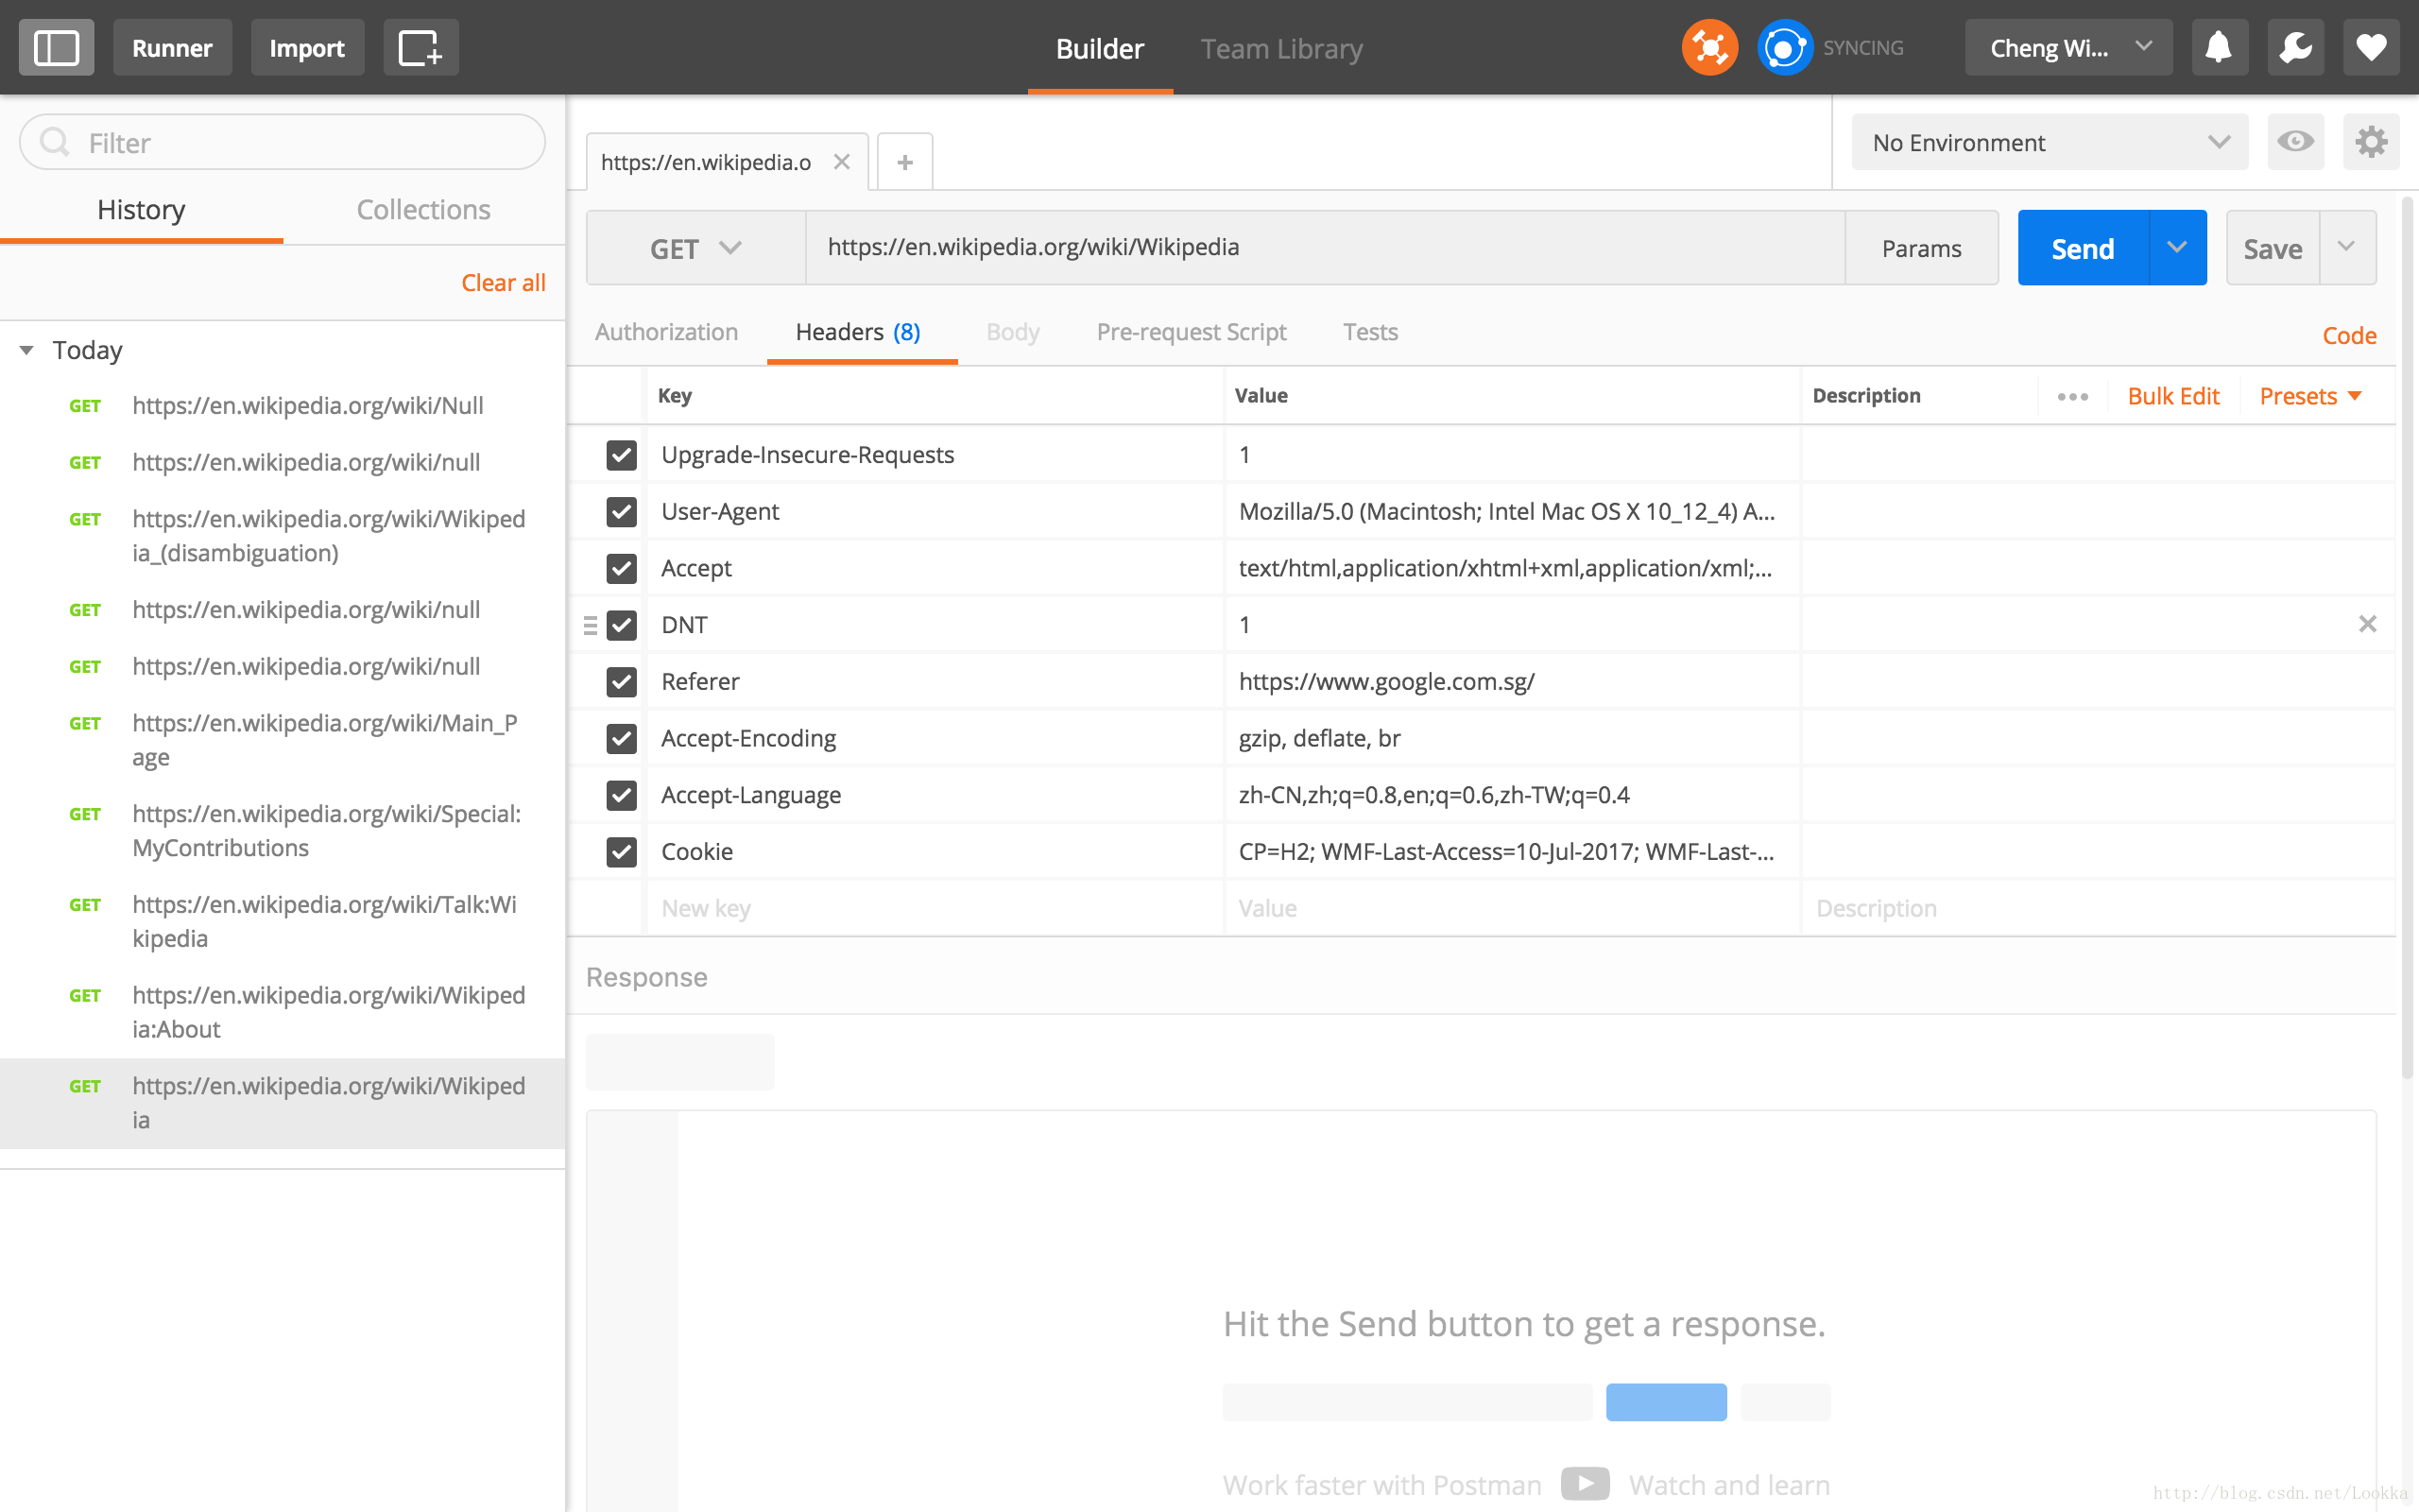Open the No Environment dropdown
2419x1512 pixels.
pos(2050,142)
